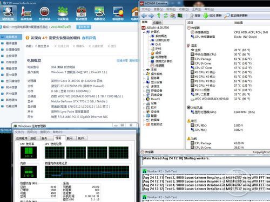Open the 驱动管理 toolbox icon
This screenshot has width=270, height=202.
81,13
